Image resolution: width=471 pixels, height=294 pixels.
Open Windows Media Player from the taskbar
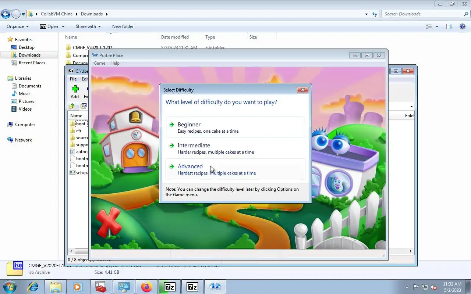(78, 287)
